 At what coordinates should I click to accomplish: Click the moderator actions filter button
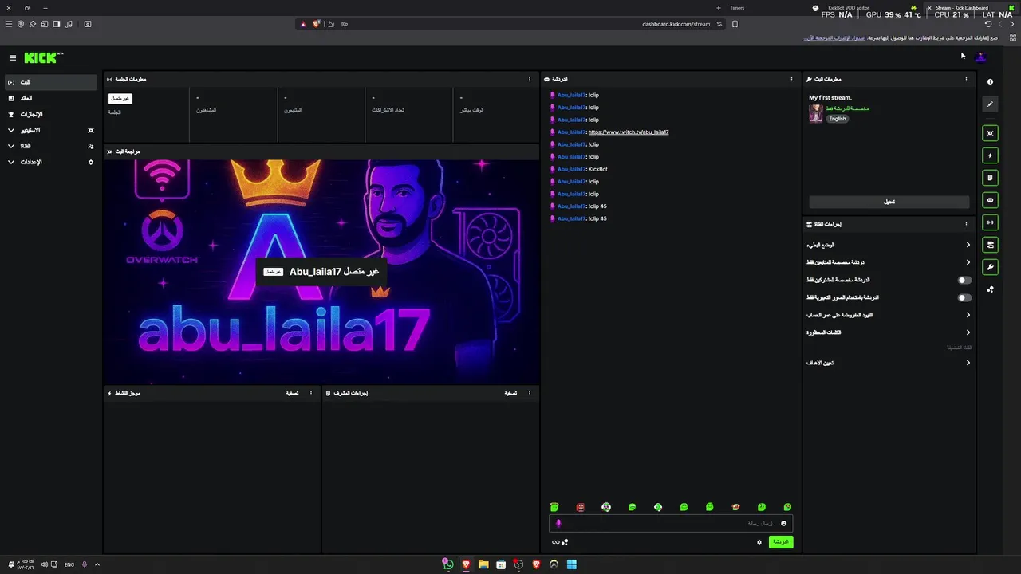click(510, 393)
